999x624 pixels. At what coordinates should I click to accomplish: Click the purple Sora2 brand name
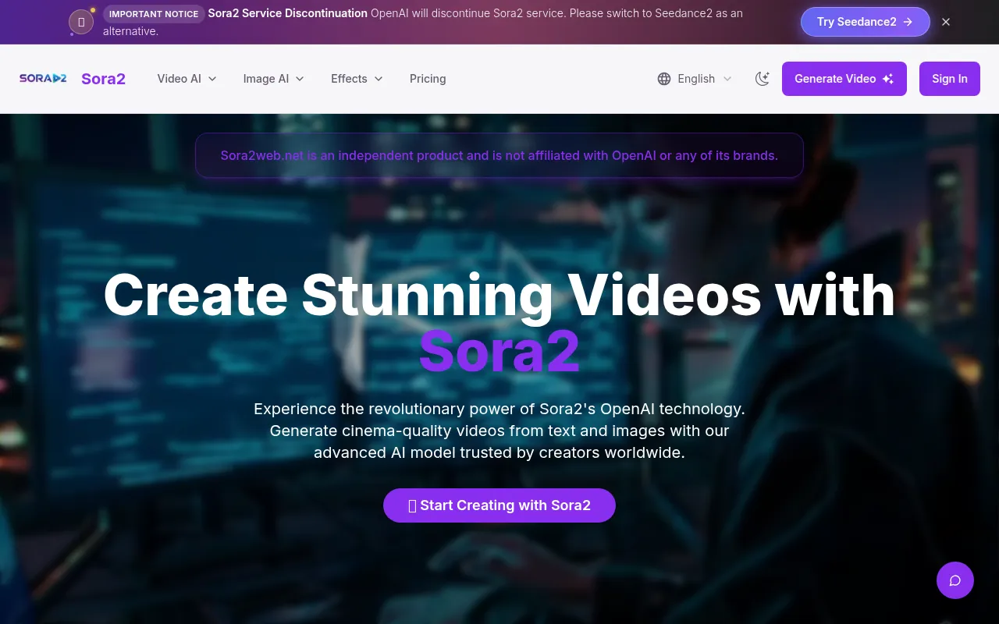(x=103, y=79)
